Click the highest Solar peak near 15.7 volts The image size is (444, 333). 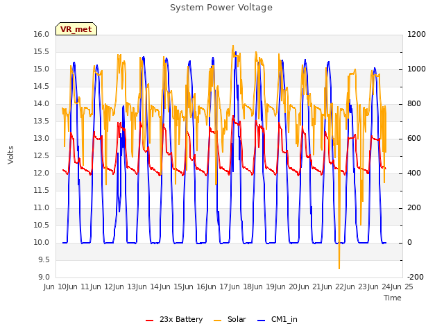[x=233, y=46]
